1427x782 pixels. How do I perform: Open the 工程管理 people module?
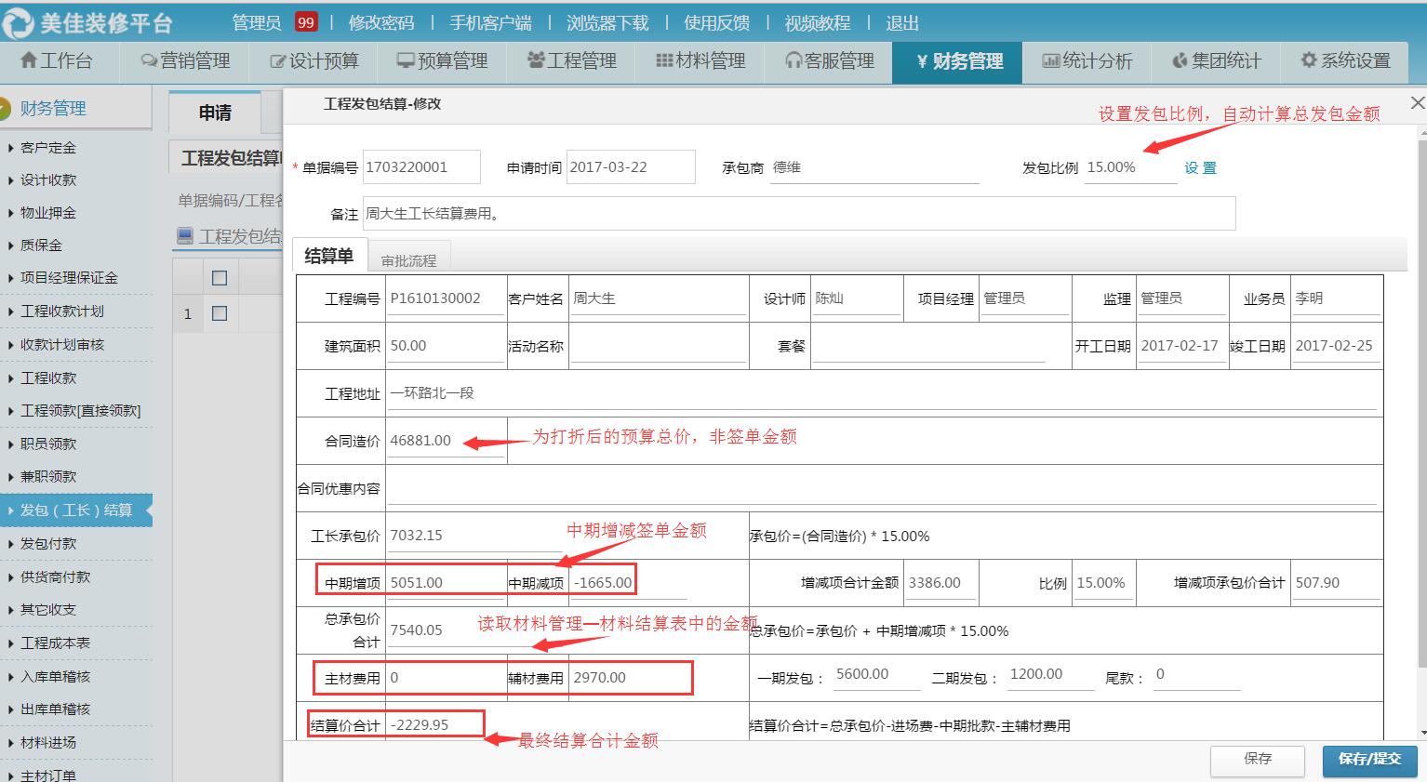pyautogui.click(x=568, y=61)
